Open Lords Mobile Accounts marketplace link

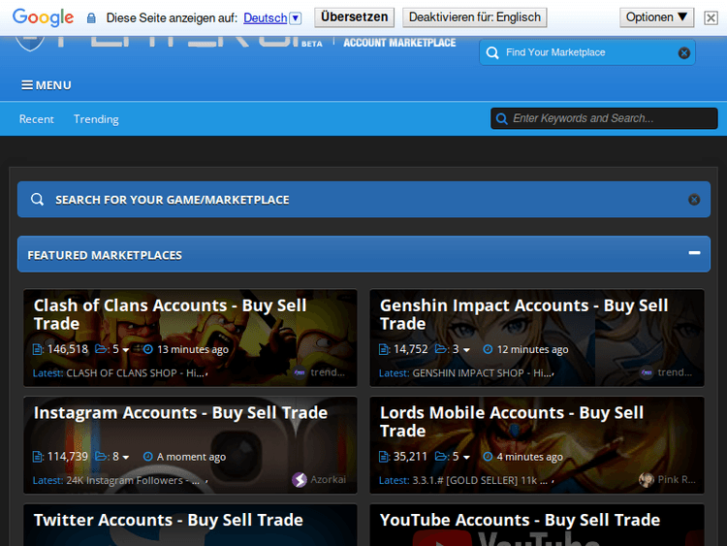coord(511,422)
